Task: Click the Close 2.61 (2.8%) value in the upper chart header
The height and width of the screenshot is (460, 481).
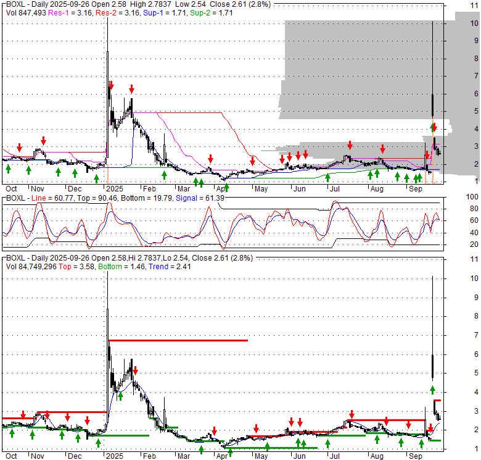Action: tap(240, 4)
